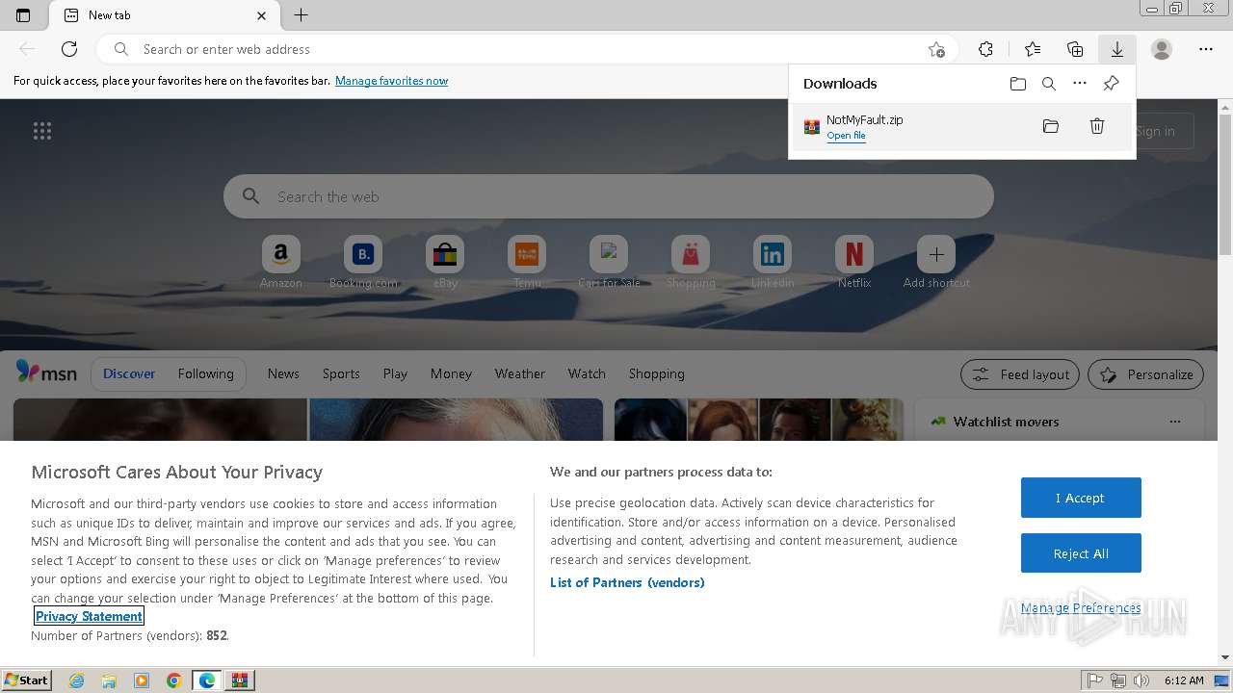Viewport: 1233px width, 693px height.
Task: Close the New tab tab
Action: click(x=262, y=15)
